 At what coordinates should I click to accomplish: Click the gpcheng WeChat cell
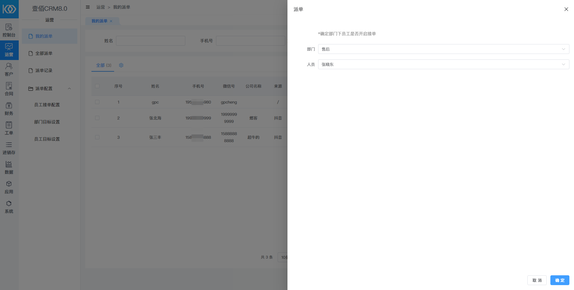coord(229,102)
